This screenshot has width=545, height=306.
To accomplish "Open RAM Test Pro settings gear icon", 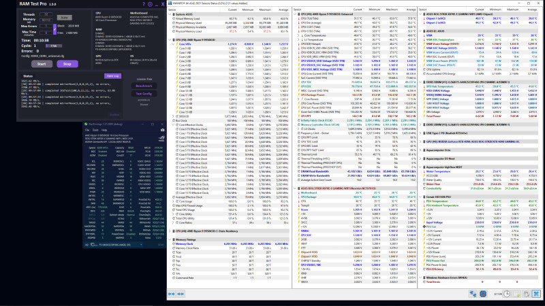I will (x=150, y=4).
